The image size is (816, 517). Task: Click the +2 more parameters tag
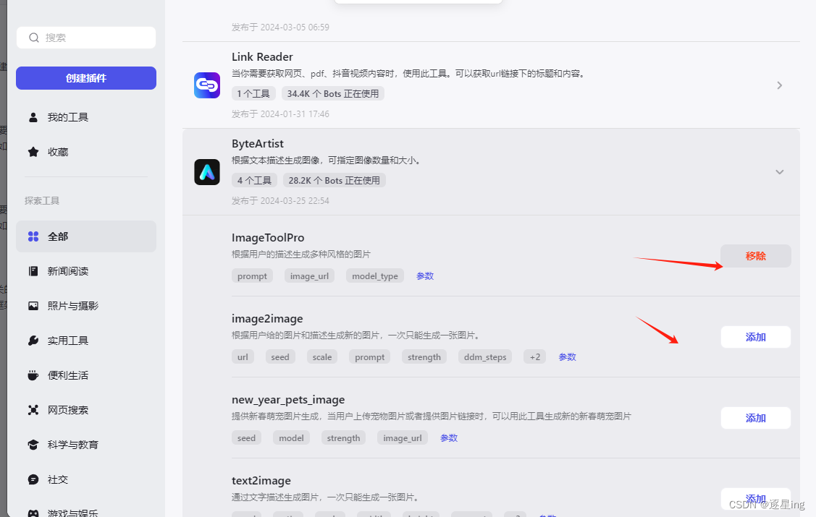(535, 357)
